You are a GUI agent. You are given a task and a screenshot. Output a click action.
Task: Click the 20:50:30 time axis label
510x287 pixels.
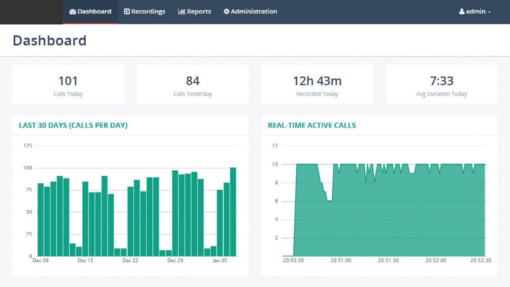pyautogui.click(x=294, y=261)
